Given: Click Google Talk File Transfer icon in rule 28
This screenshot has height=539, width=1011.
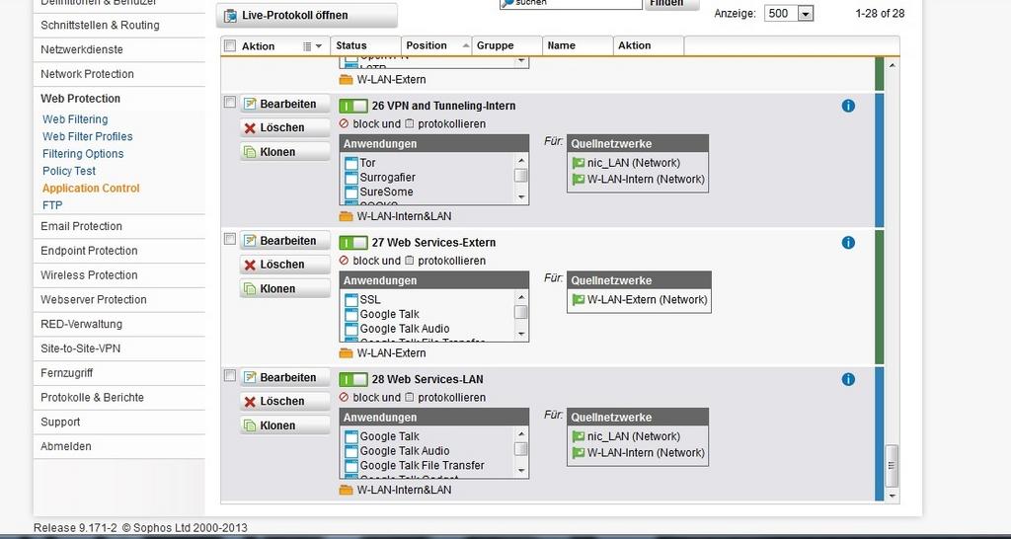Looking at the screenshot, I should tap(350, 466).
